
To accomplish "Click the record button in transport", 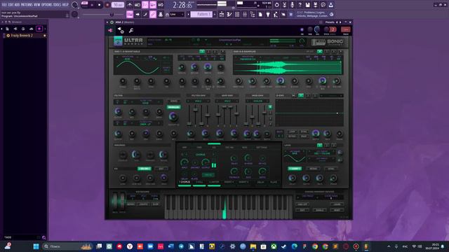I will [x=107, y=5].
